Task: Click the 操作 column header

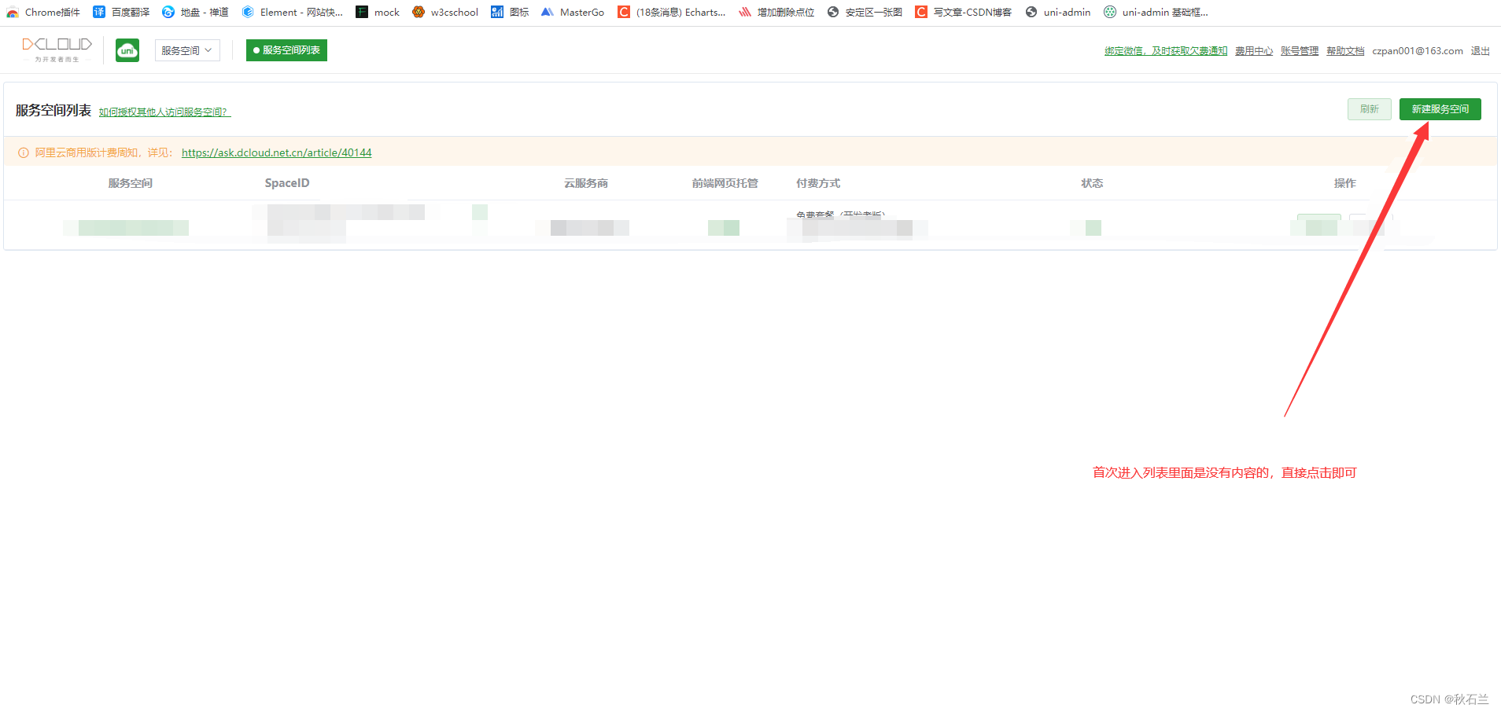Action: coord(1344,183)
